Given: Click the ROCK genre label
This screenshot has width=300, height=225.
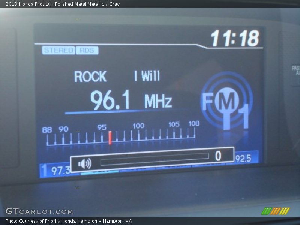Looking at the screenshot, I should (x=90, y=76).
